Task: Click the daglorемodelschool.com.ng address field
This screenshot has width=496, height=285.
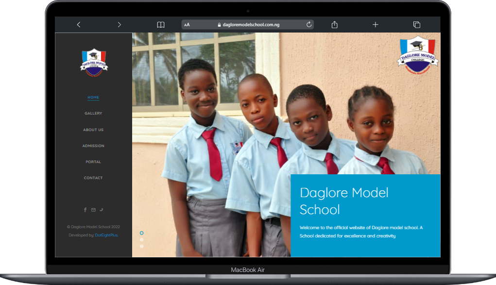Action: coord(251,25)
